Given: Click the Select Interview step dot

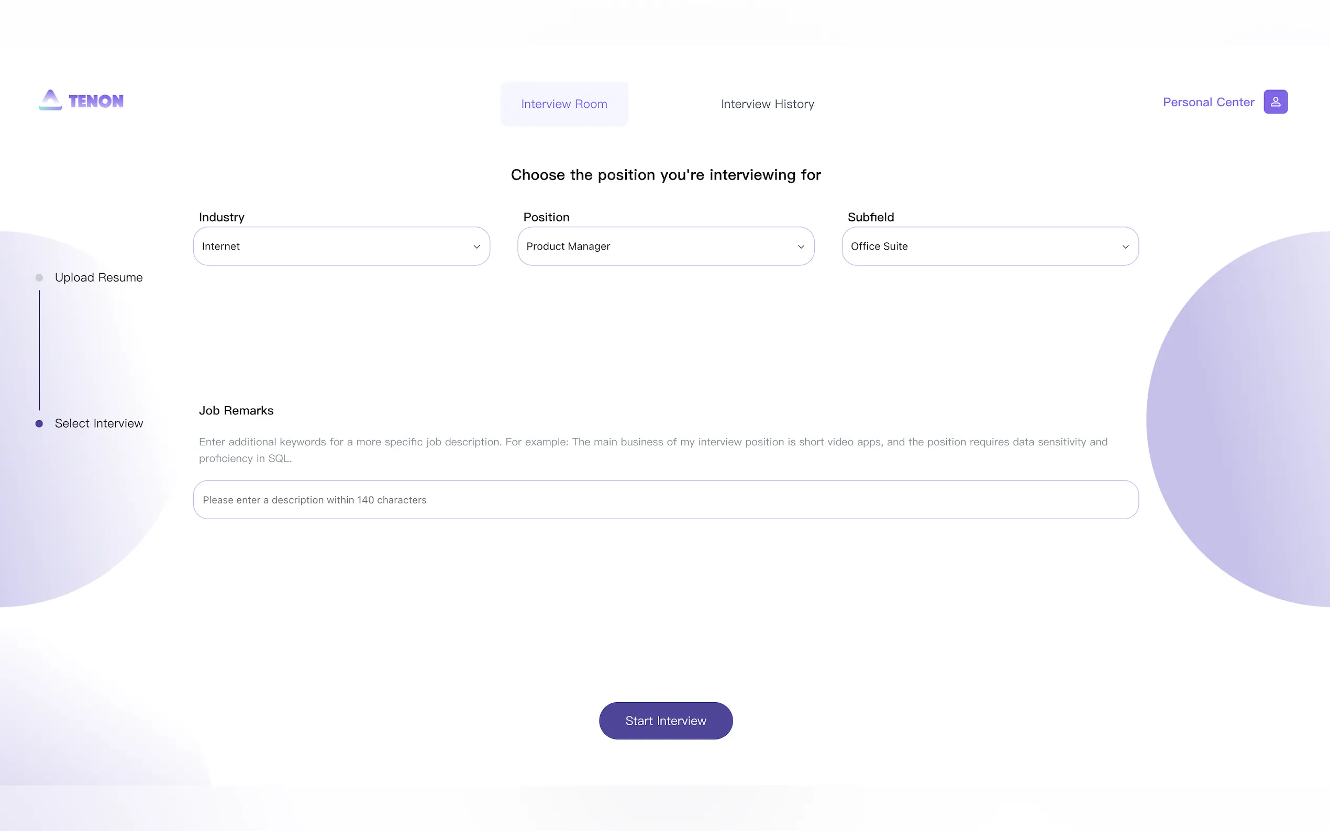Looking at the screenshot, I should (39, 423).
